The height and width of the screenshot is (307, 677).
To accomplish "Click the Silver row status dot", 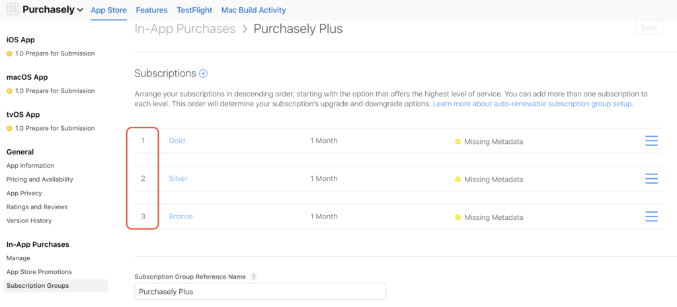I will pos(458,180).
